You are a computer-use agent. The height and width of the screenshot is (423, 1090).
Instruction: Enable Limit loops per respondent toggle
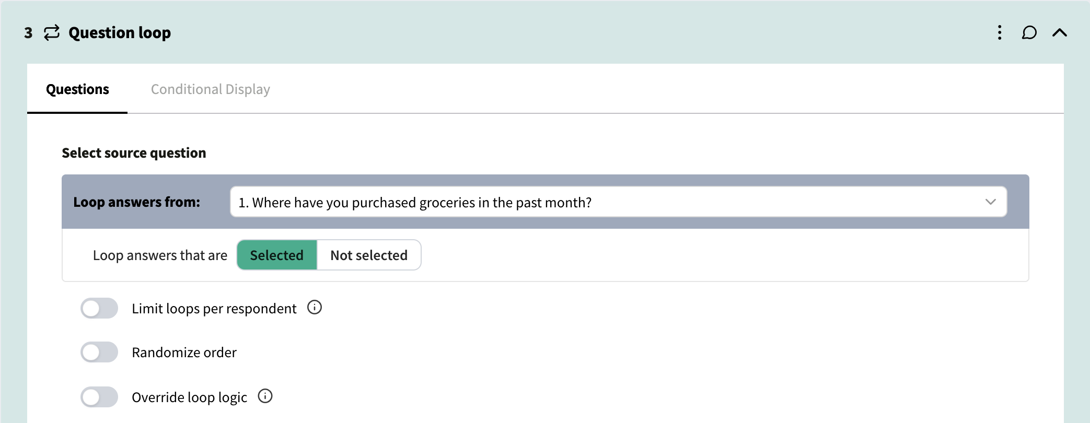pyautogui.click(x=99, y=308)
